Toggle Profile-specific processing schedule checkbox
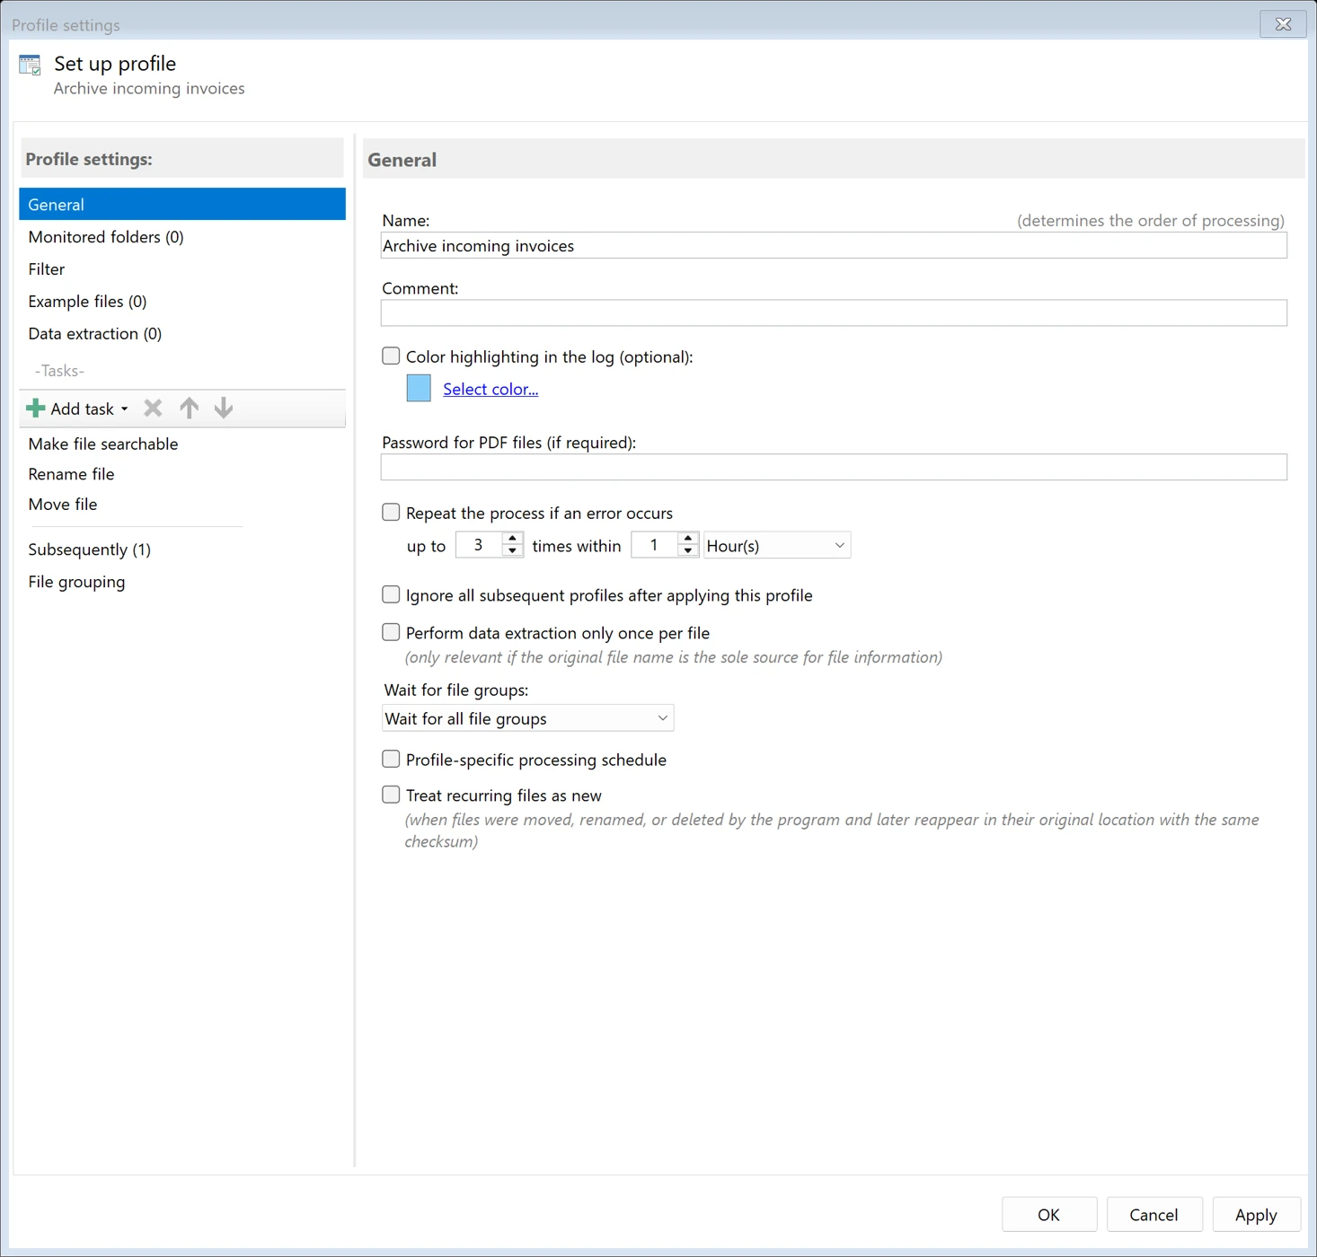This screenshot has height=1257, width=1317. (x=391, y=760)
